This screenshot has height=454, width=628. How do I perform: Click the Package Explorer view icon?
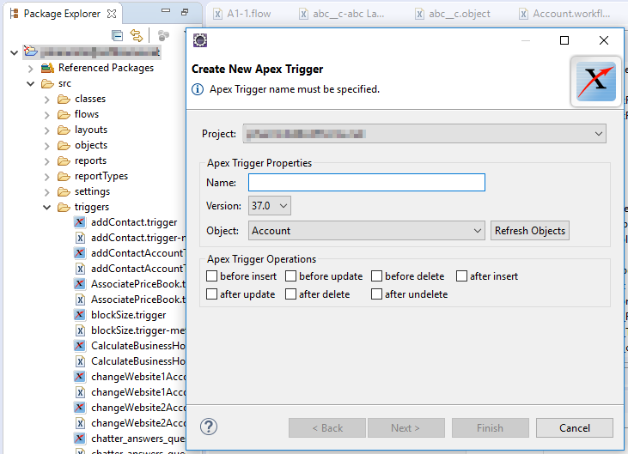(x=14, y=13)
